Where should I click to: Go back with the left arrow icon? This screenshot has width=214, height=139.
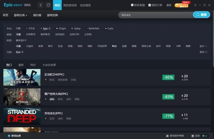pos(41,5)
